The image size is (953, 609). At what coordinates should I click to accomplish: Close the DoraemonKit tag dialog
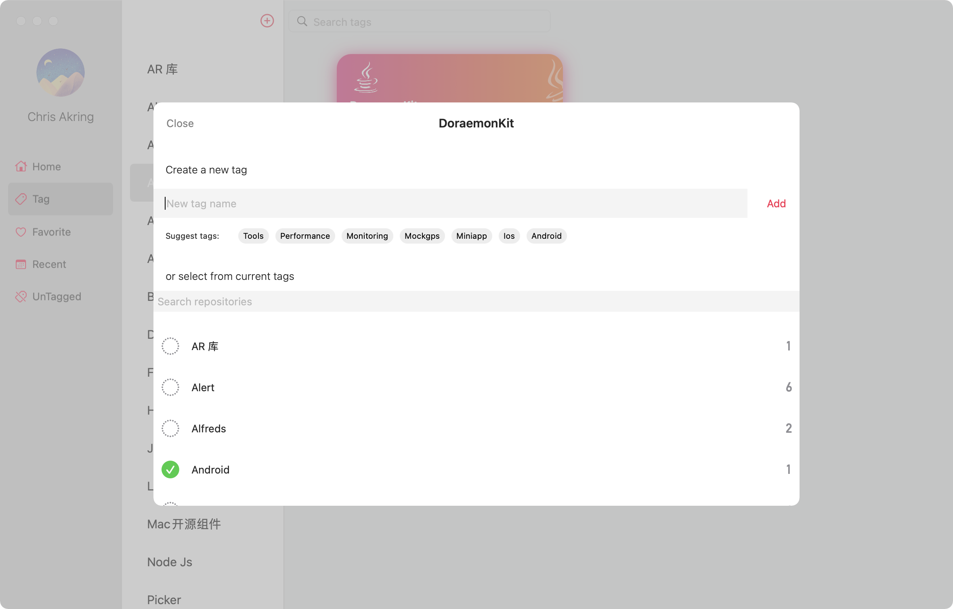[180, 123]
